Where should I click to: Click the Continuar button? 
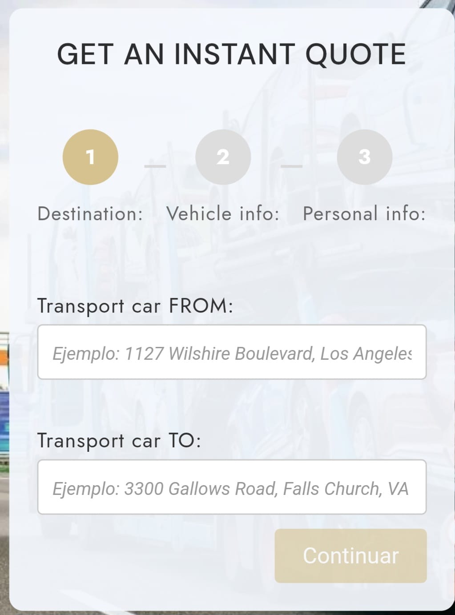point(350,556)
